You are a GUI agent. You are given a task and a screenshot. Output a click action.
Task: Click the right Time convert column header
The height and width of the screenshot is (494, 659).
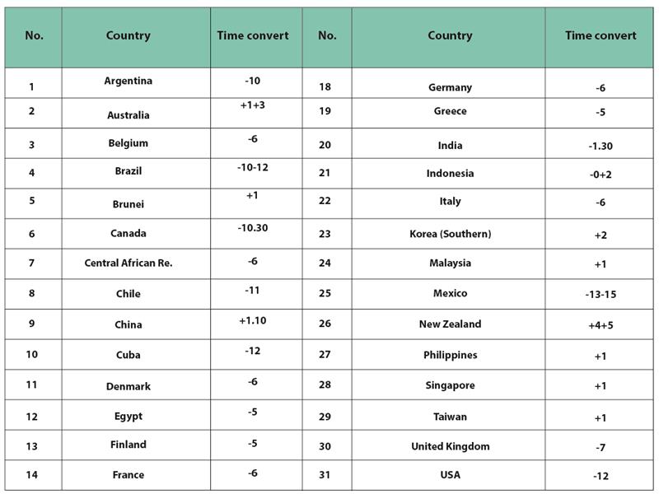coord(601,35)
